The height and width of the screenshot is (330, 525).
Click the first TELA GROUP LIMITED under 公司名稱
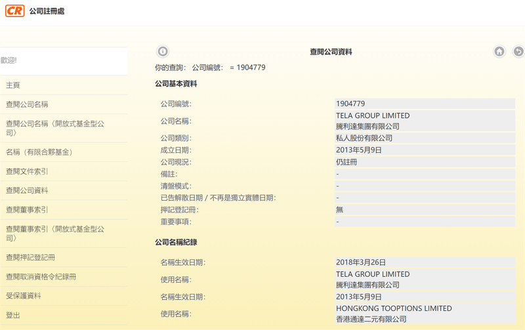point(373,115)
